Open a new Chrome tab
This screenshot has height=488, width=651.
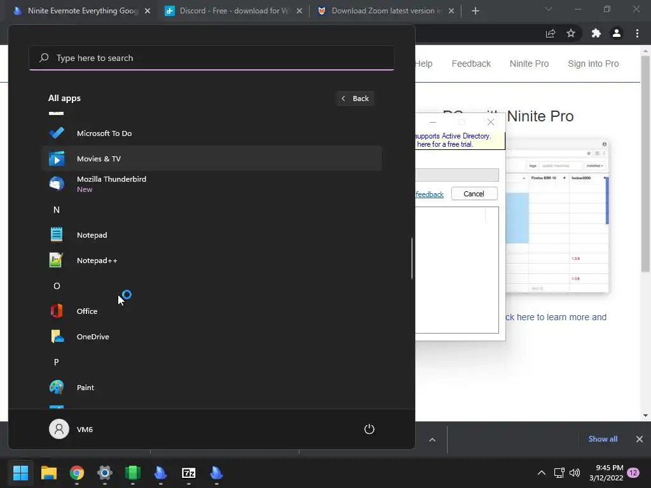[x=476, y=11]
